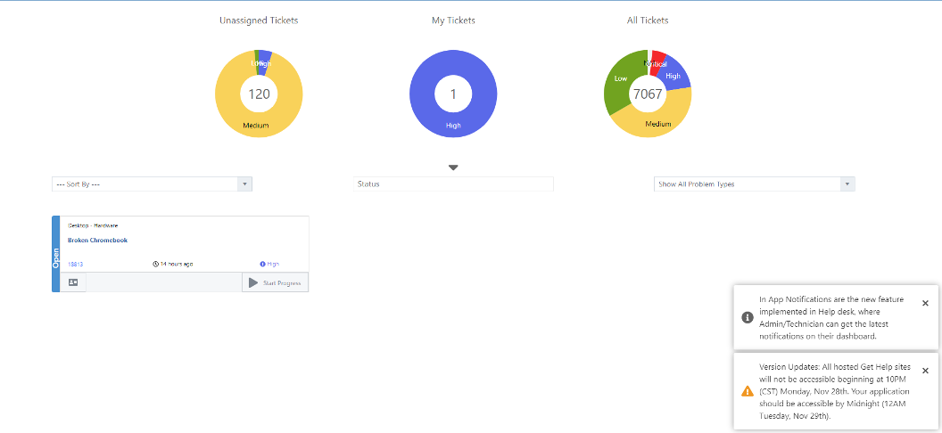Click the High priority info icon on ticket
This screenshot has width=942, height=433.
262,264
